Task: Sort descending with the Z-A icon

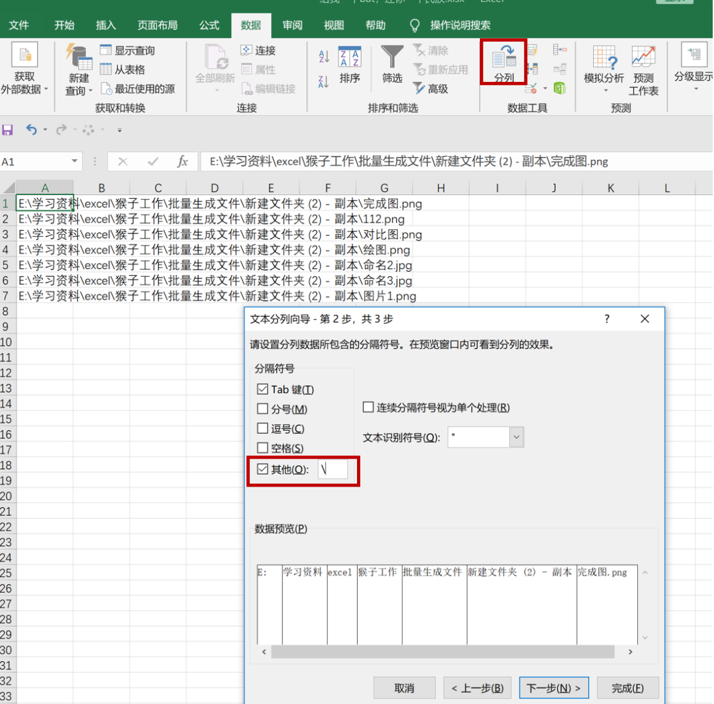Action: (324, 81)
